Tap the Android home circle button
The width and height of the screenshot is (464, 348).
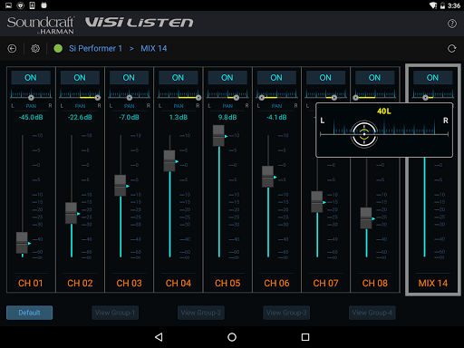tap(232, 337)
